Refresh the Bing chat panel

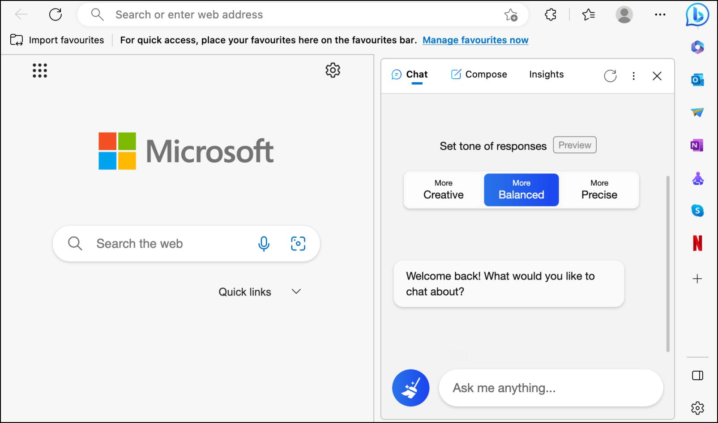click(610, 76)
